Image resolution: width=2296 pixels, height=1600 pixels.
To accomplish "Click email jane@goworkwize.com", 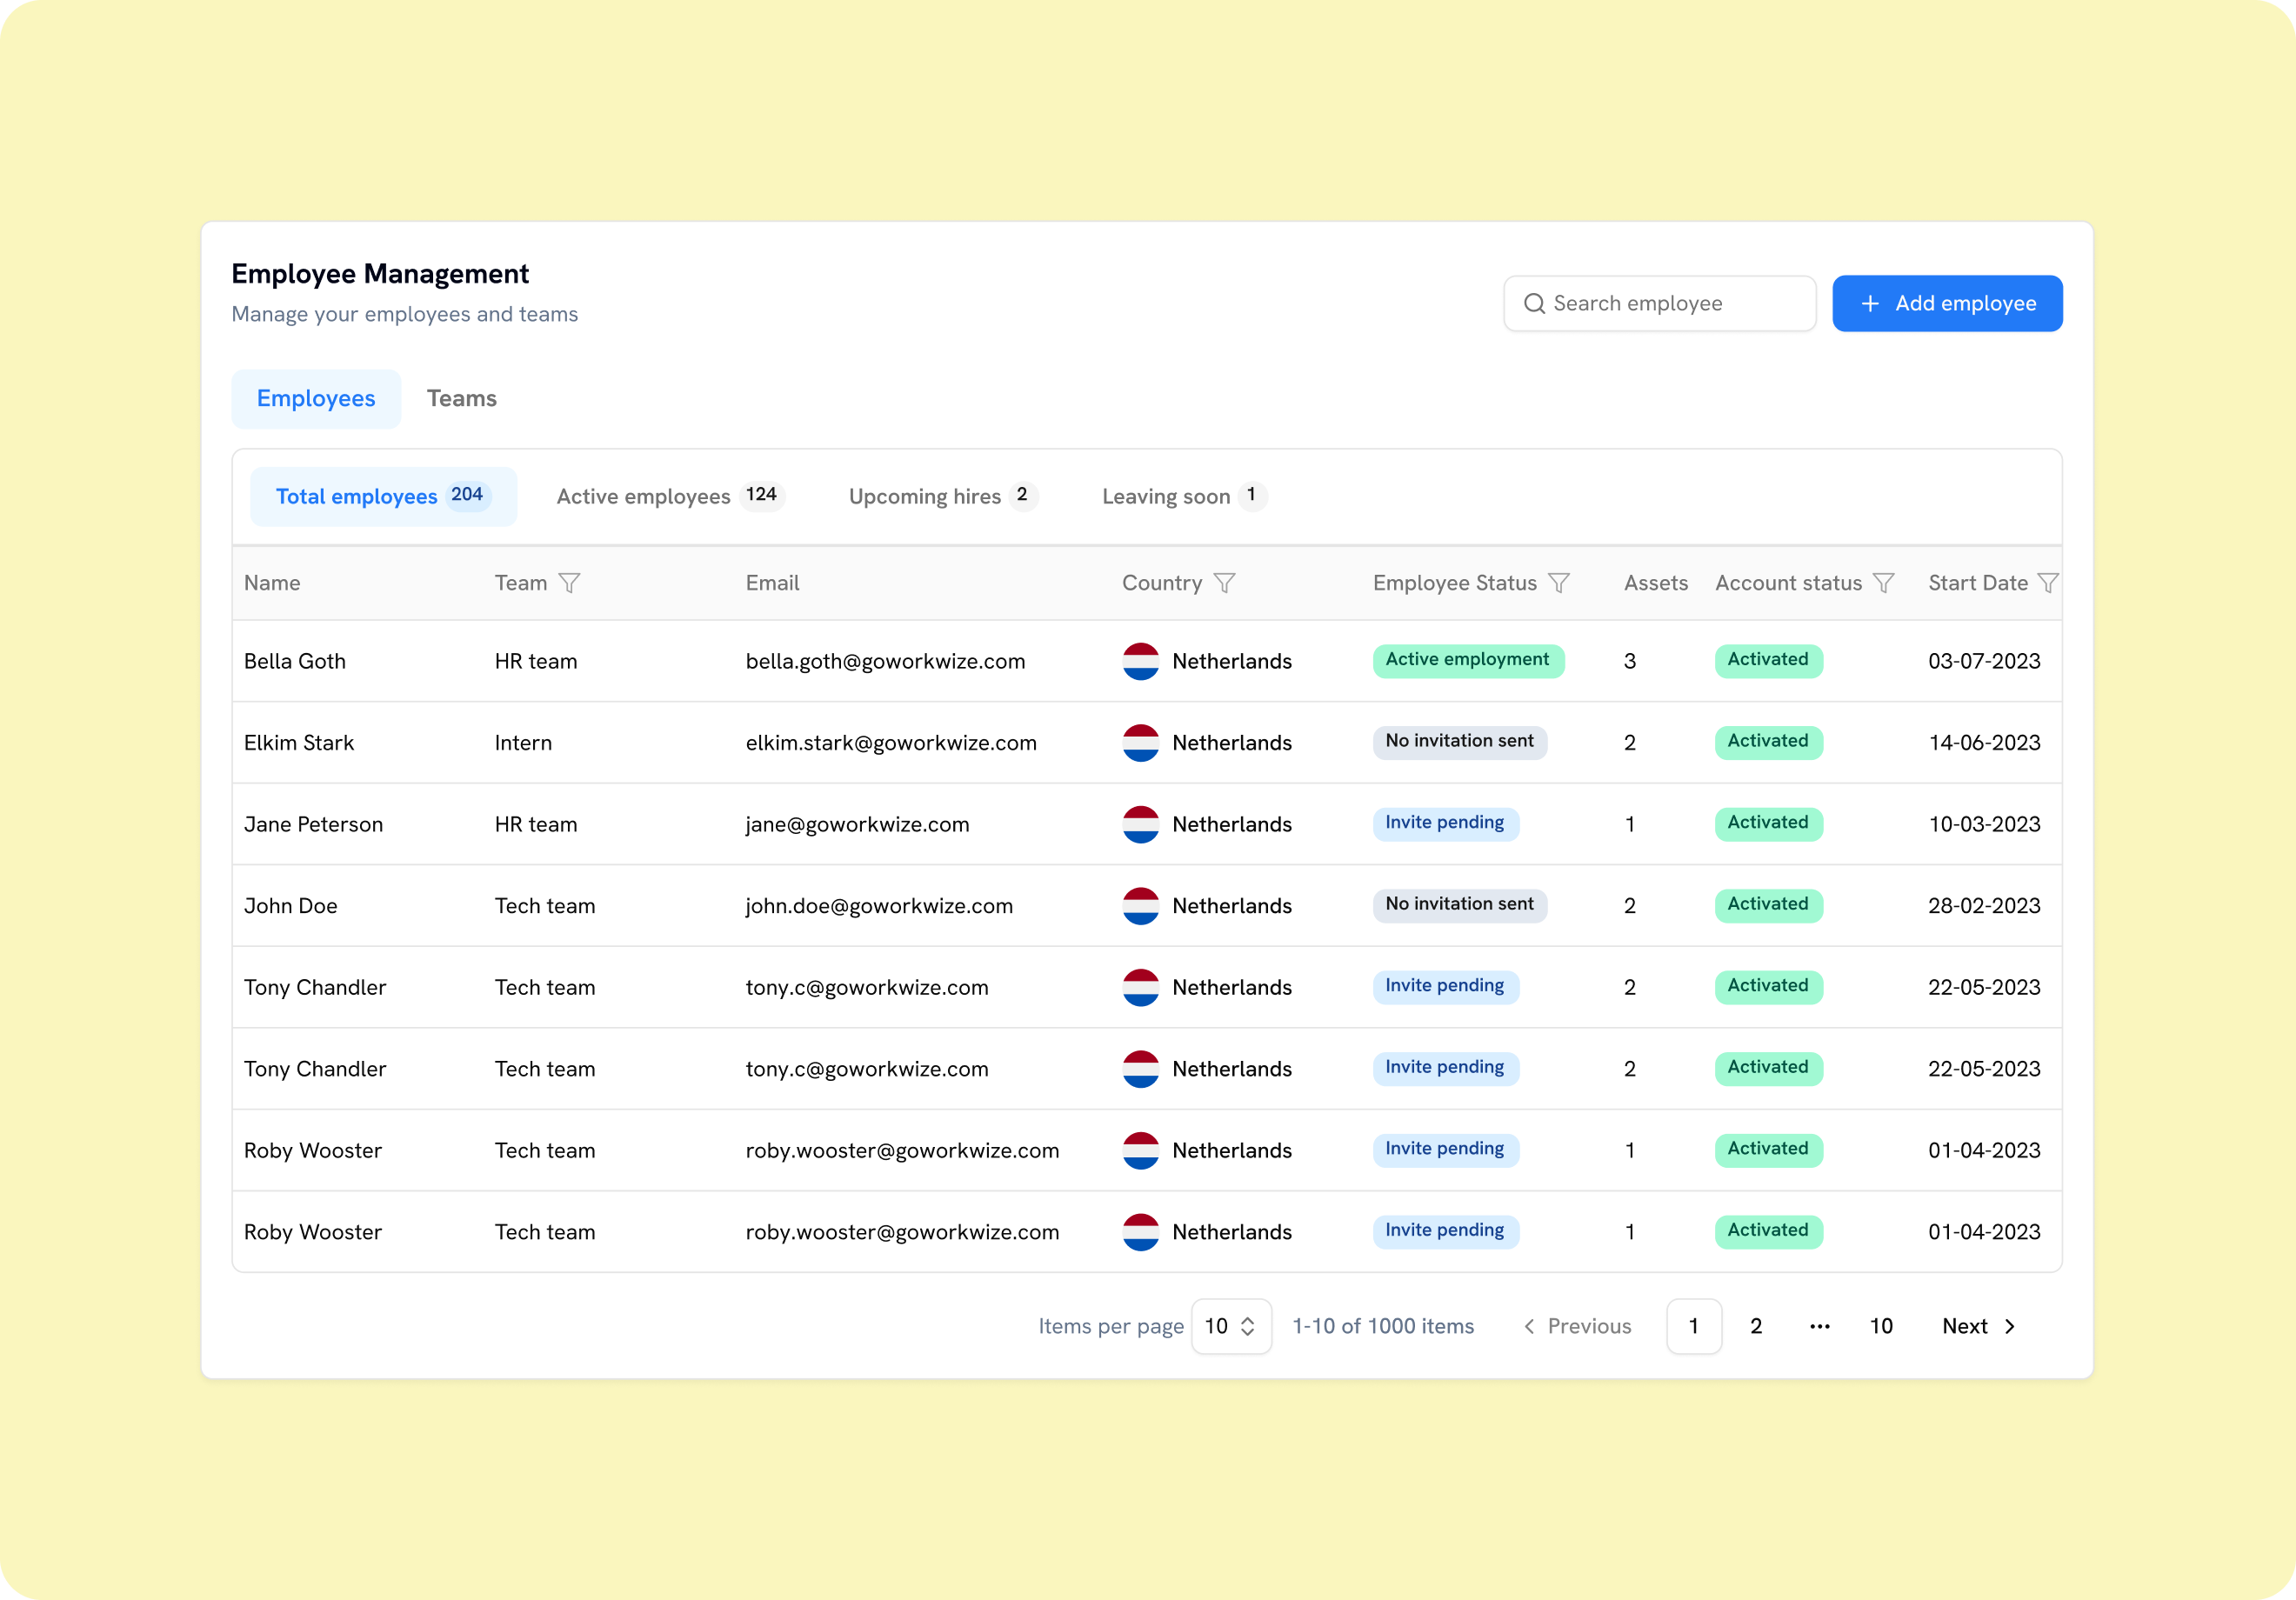I will 857,824.
